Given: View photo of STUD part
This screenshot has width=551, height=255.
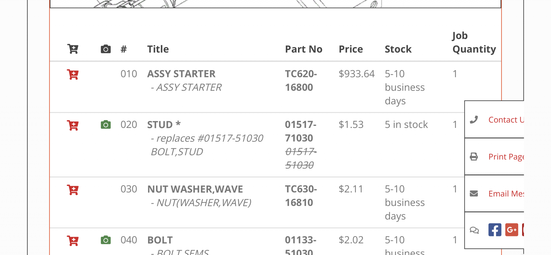Looking at the screenshot, I should click(106, 125).
